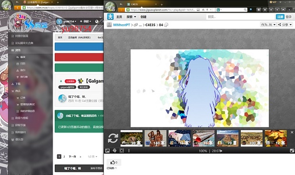Open the 作为..玩 dropdown
295x175 pixels.
pyautogui.click(x=268, y=25)
